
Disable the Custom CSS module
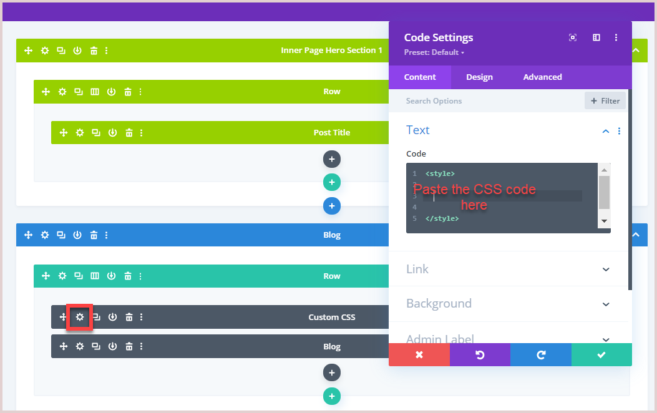coord(112,317)
